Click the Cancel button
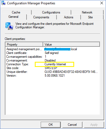This screenshot has width=106, height=129. (72, 125)
